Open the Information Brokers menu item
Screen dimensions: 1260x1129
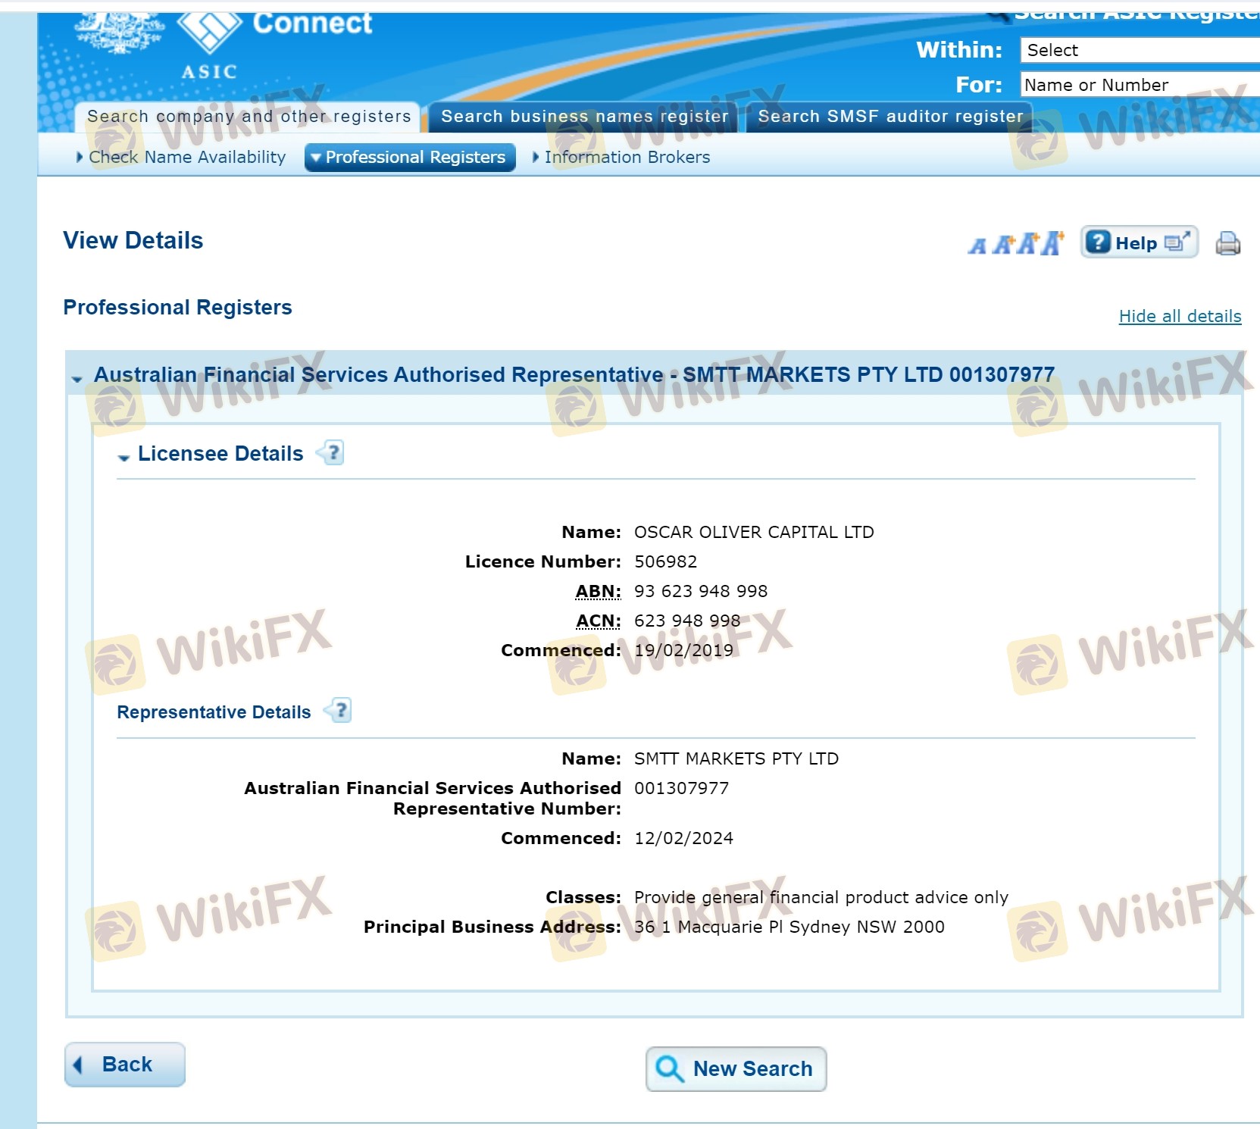click(627, 158)
